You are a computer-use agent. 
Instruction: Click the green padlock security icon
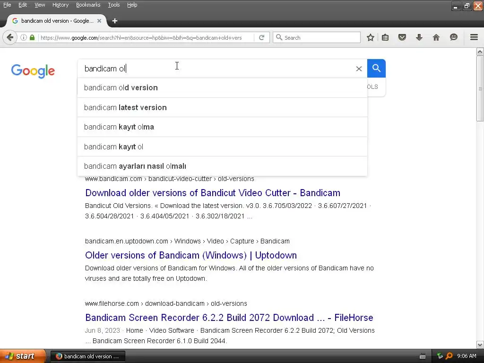tap(32, 38)
